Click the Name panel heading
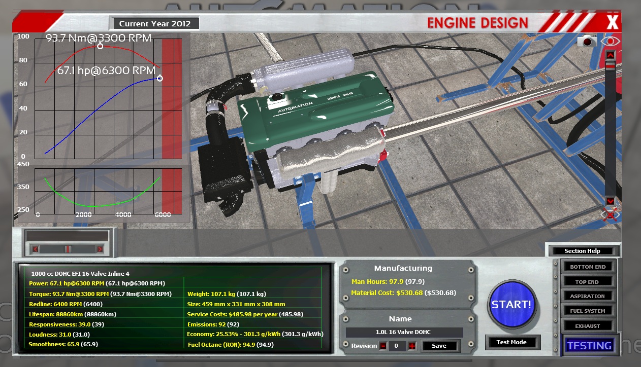641x367 pixels. coord(400,319)
